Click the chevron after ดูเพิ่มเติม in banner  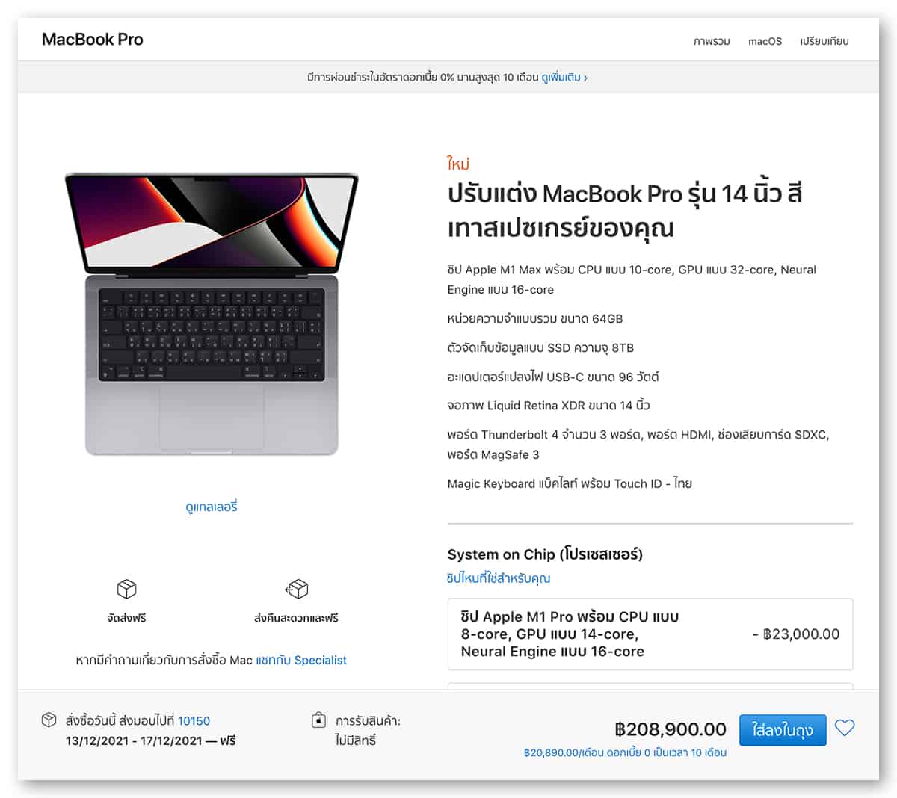[x=585, y=78]
